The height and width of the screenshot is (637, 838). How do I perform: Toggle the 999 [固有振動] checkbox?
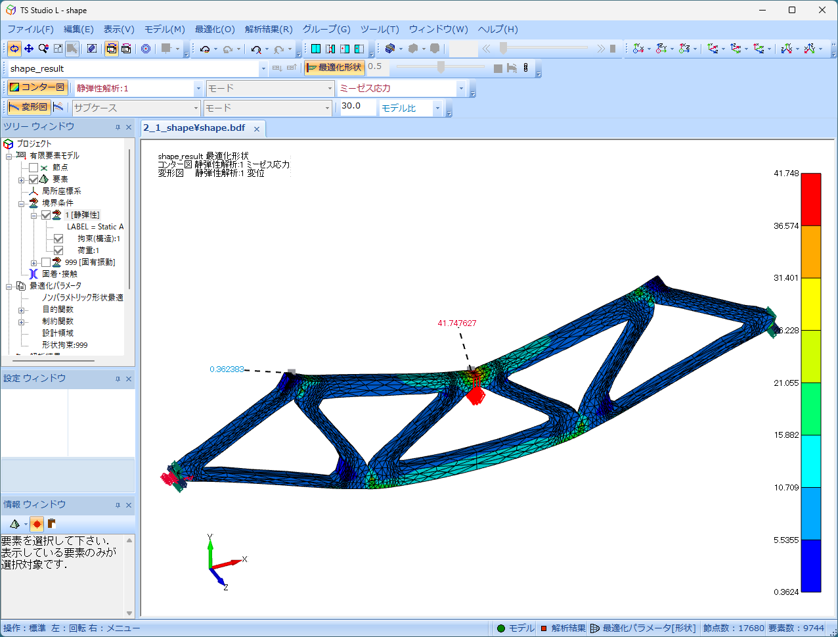coord(46,262)
